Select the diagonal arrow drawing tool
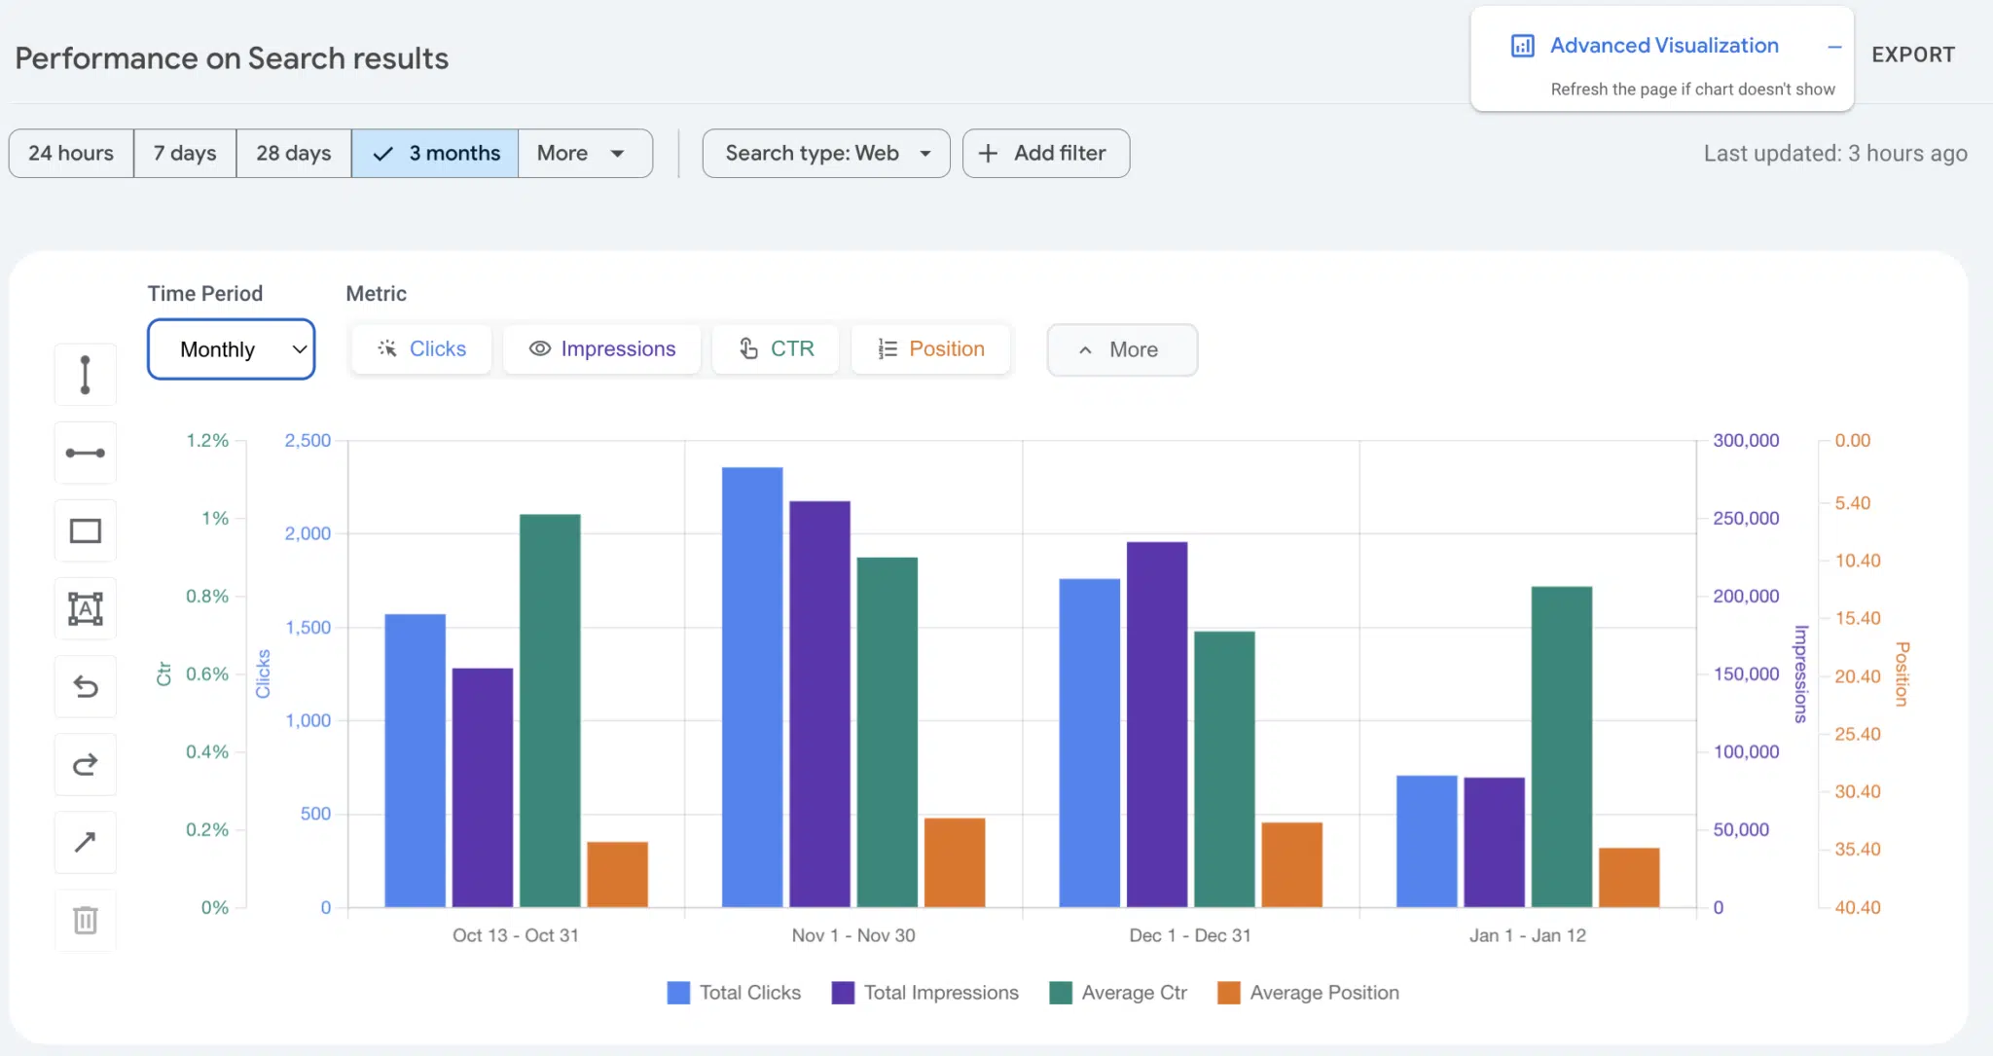 pyautogui.click(x=86, y=842)
